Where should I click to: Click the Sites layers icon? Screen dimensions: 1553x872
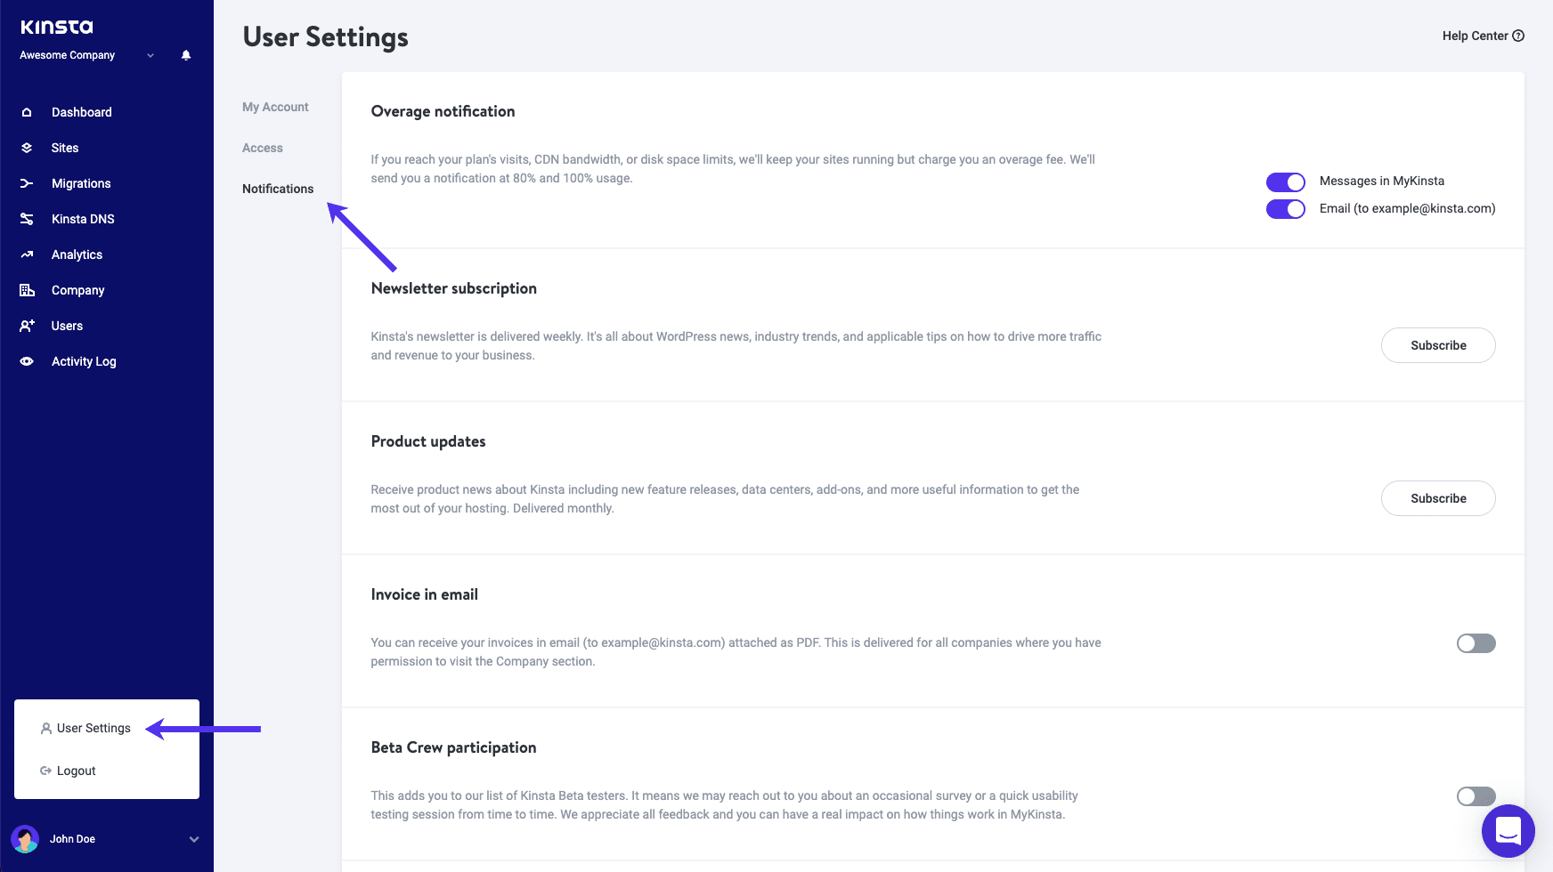click(x=27, y=148)
